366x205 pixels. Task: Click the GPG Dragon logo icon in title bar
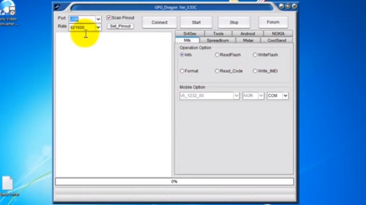tap(57, 7)
